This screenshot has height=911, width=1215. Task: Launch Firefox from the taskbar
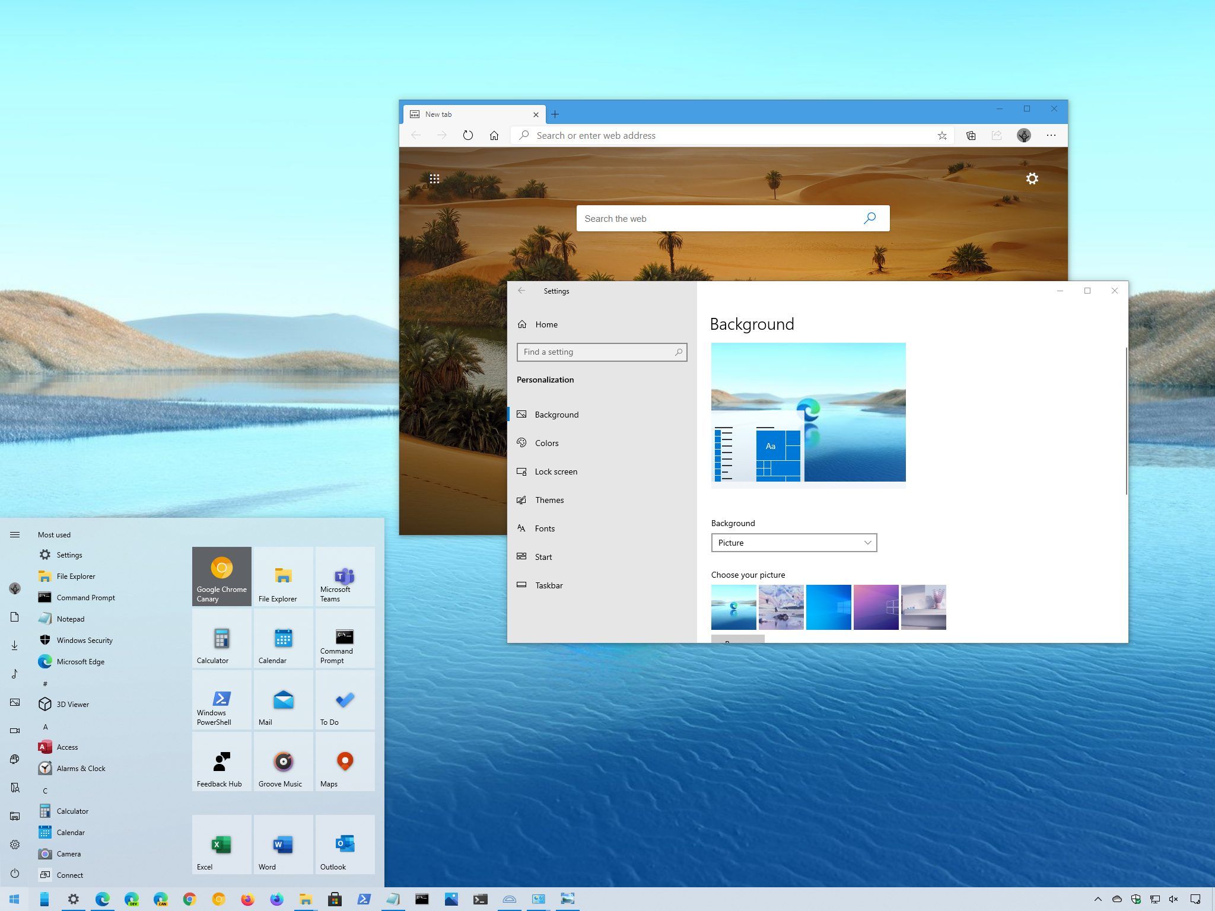pyautogui.click(x=247, y=899)
